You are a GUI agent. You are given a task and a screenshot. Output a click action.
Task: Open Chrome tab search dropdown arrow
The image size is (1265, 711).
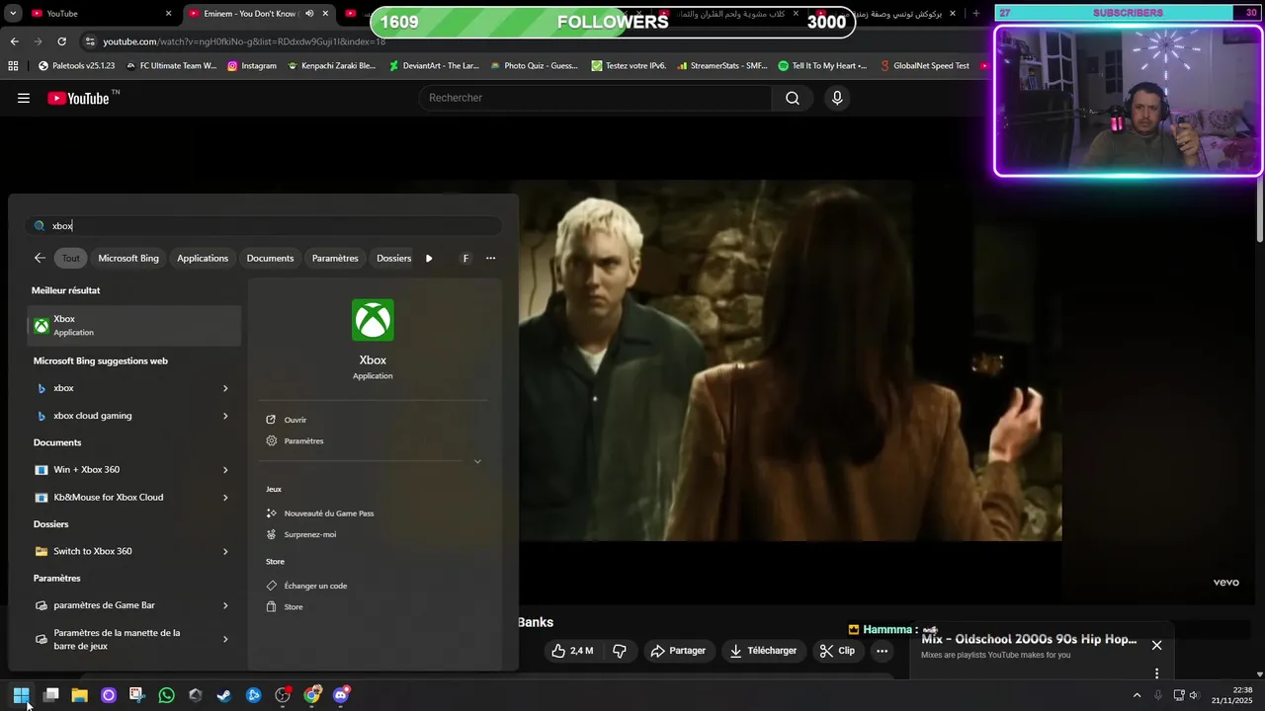click(13, 14)
